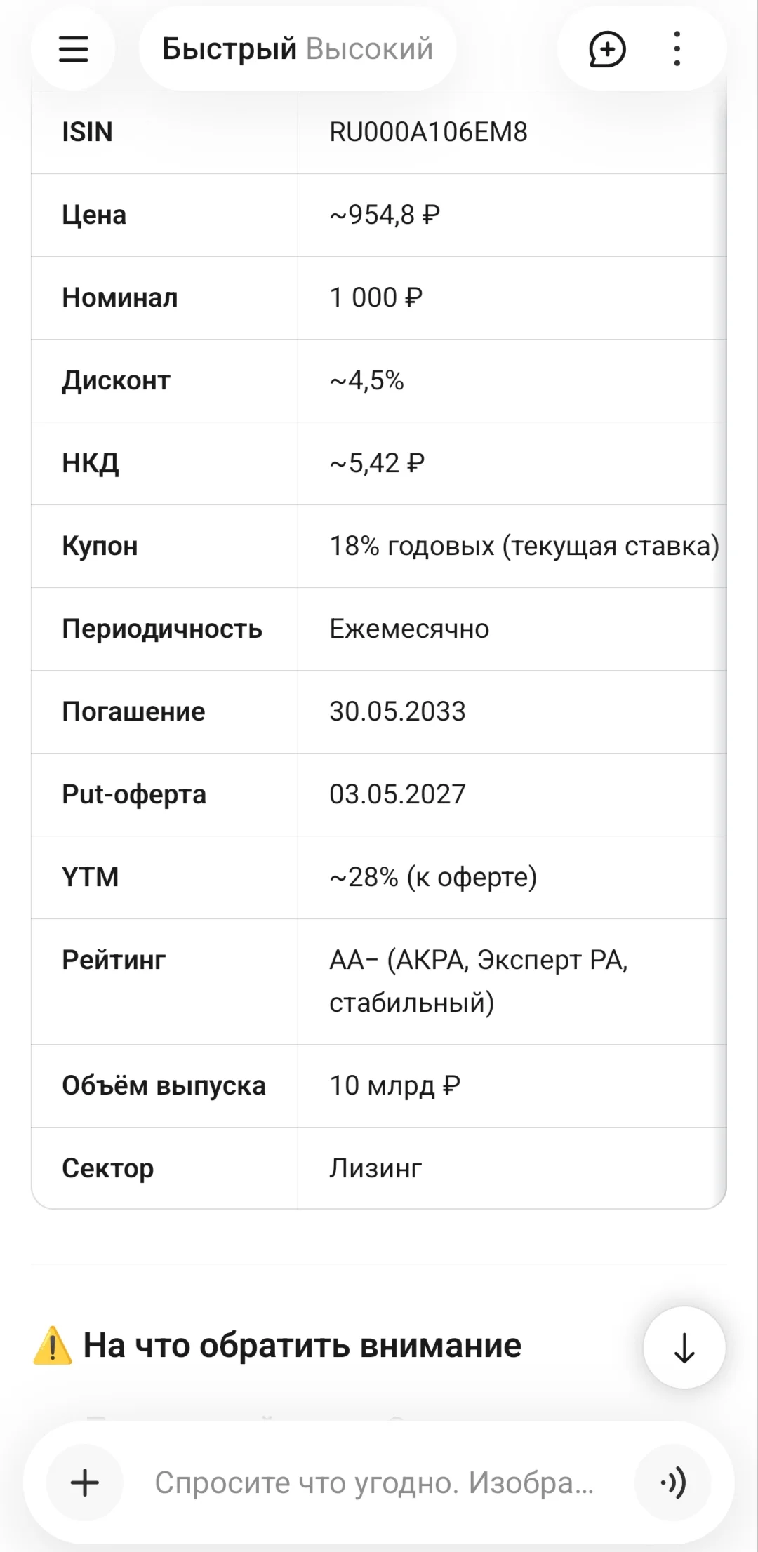Tap the НКД ~5,42 ₽ value
The height and width of the screenshot is (1552, 758).
pos(377,463)
